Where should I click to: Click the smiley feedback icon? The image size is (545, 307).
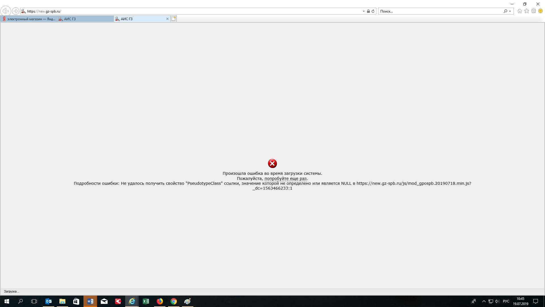(540, 11)
